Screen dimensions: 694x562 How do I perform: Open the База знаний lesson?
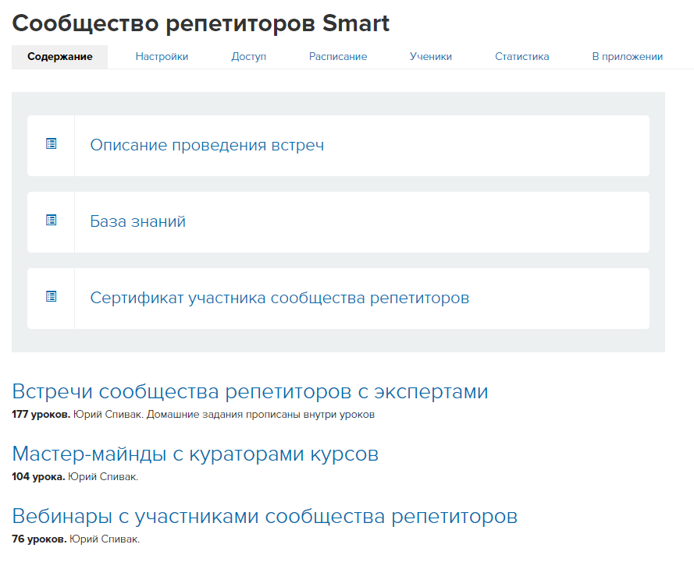pos(137,222)
